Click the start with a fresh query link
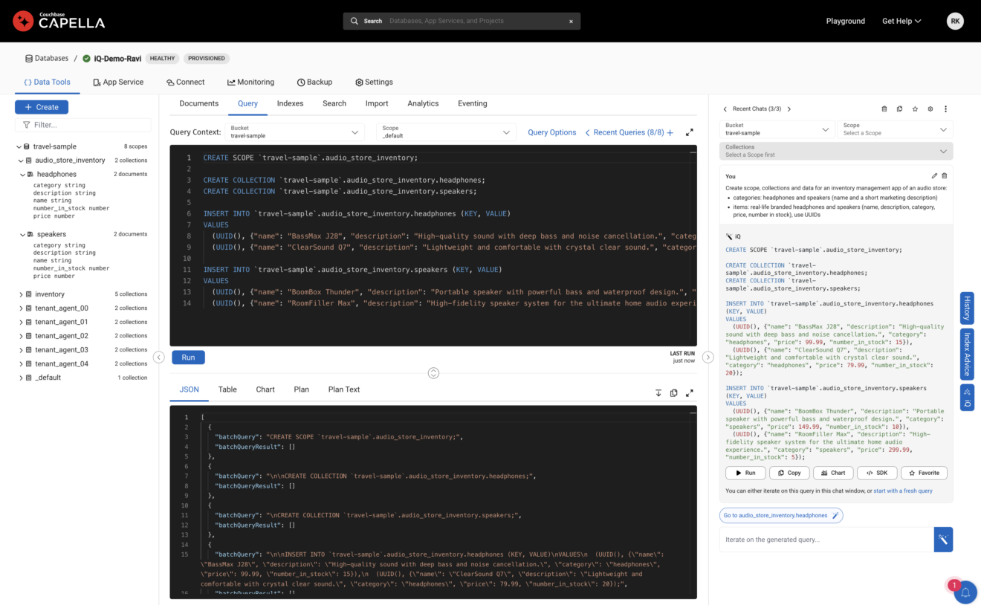 click(901, 491)
